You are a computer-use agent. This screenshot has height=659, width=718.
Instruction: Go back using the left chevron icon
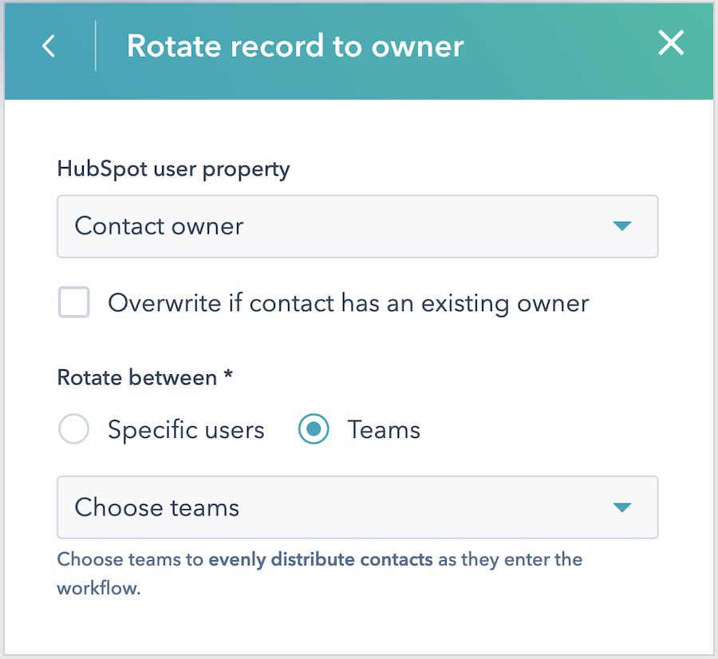[49, 45]
